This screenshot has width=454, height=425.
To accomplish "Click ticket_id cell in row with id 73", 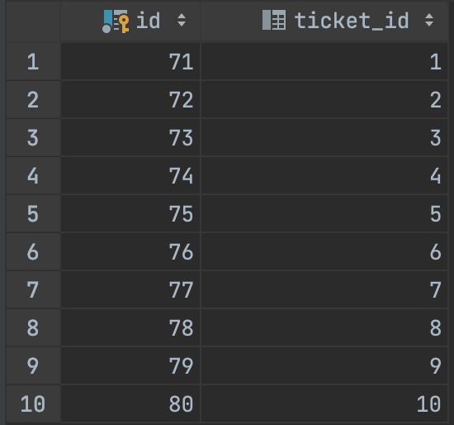I will [324, 137].
